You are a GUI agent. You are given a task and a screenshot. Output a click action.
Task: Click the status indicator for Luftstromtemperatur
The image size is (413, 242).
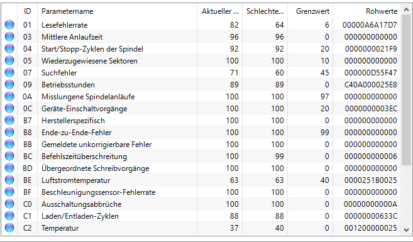9,180
